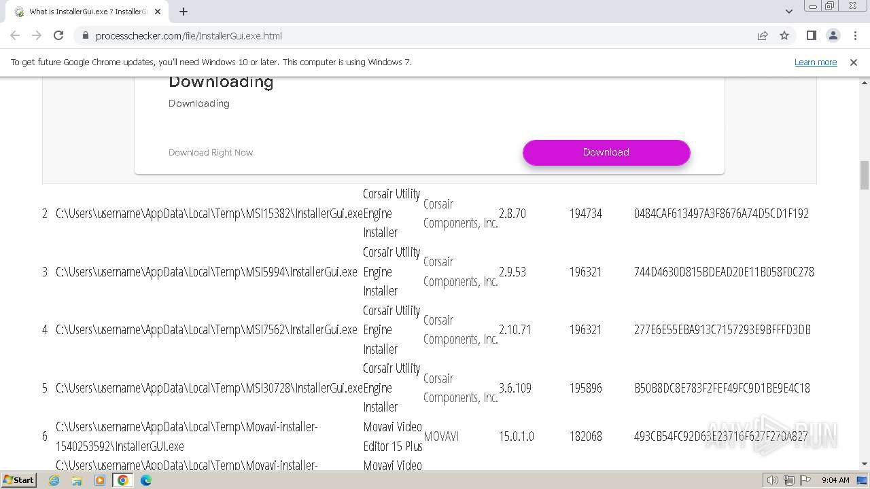Open Windows Media Player from taskbar
870x489 pixels.
[100, 480]
